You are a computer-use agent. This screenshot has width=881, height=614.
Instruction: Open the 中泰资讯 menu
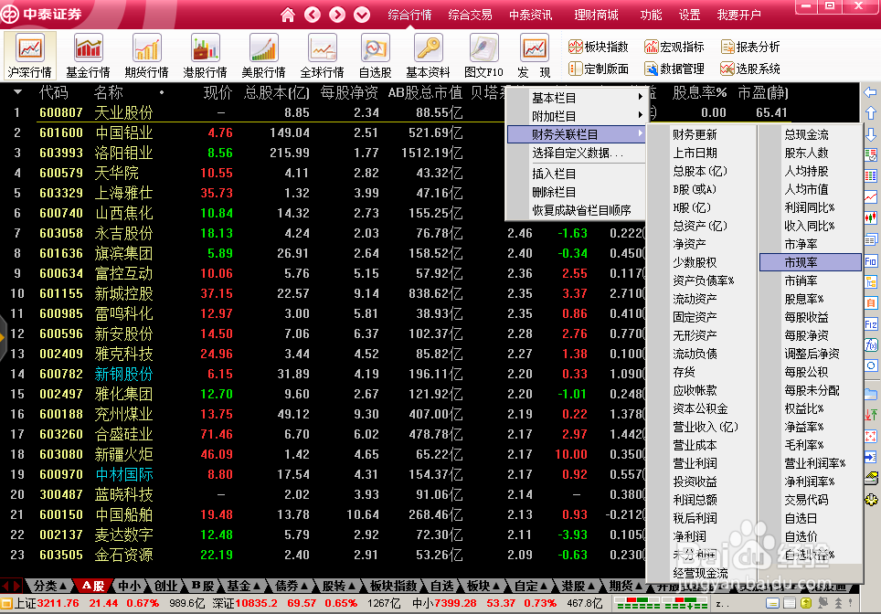pos(531,15)
